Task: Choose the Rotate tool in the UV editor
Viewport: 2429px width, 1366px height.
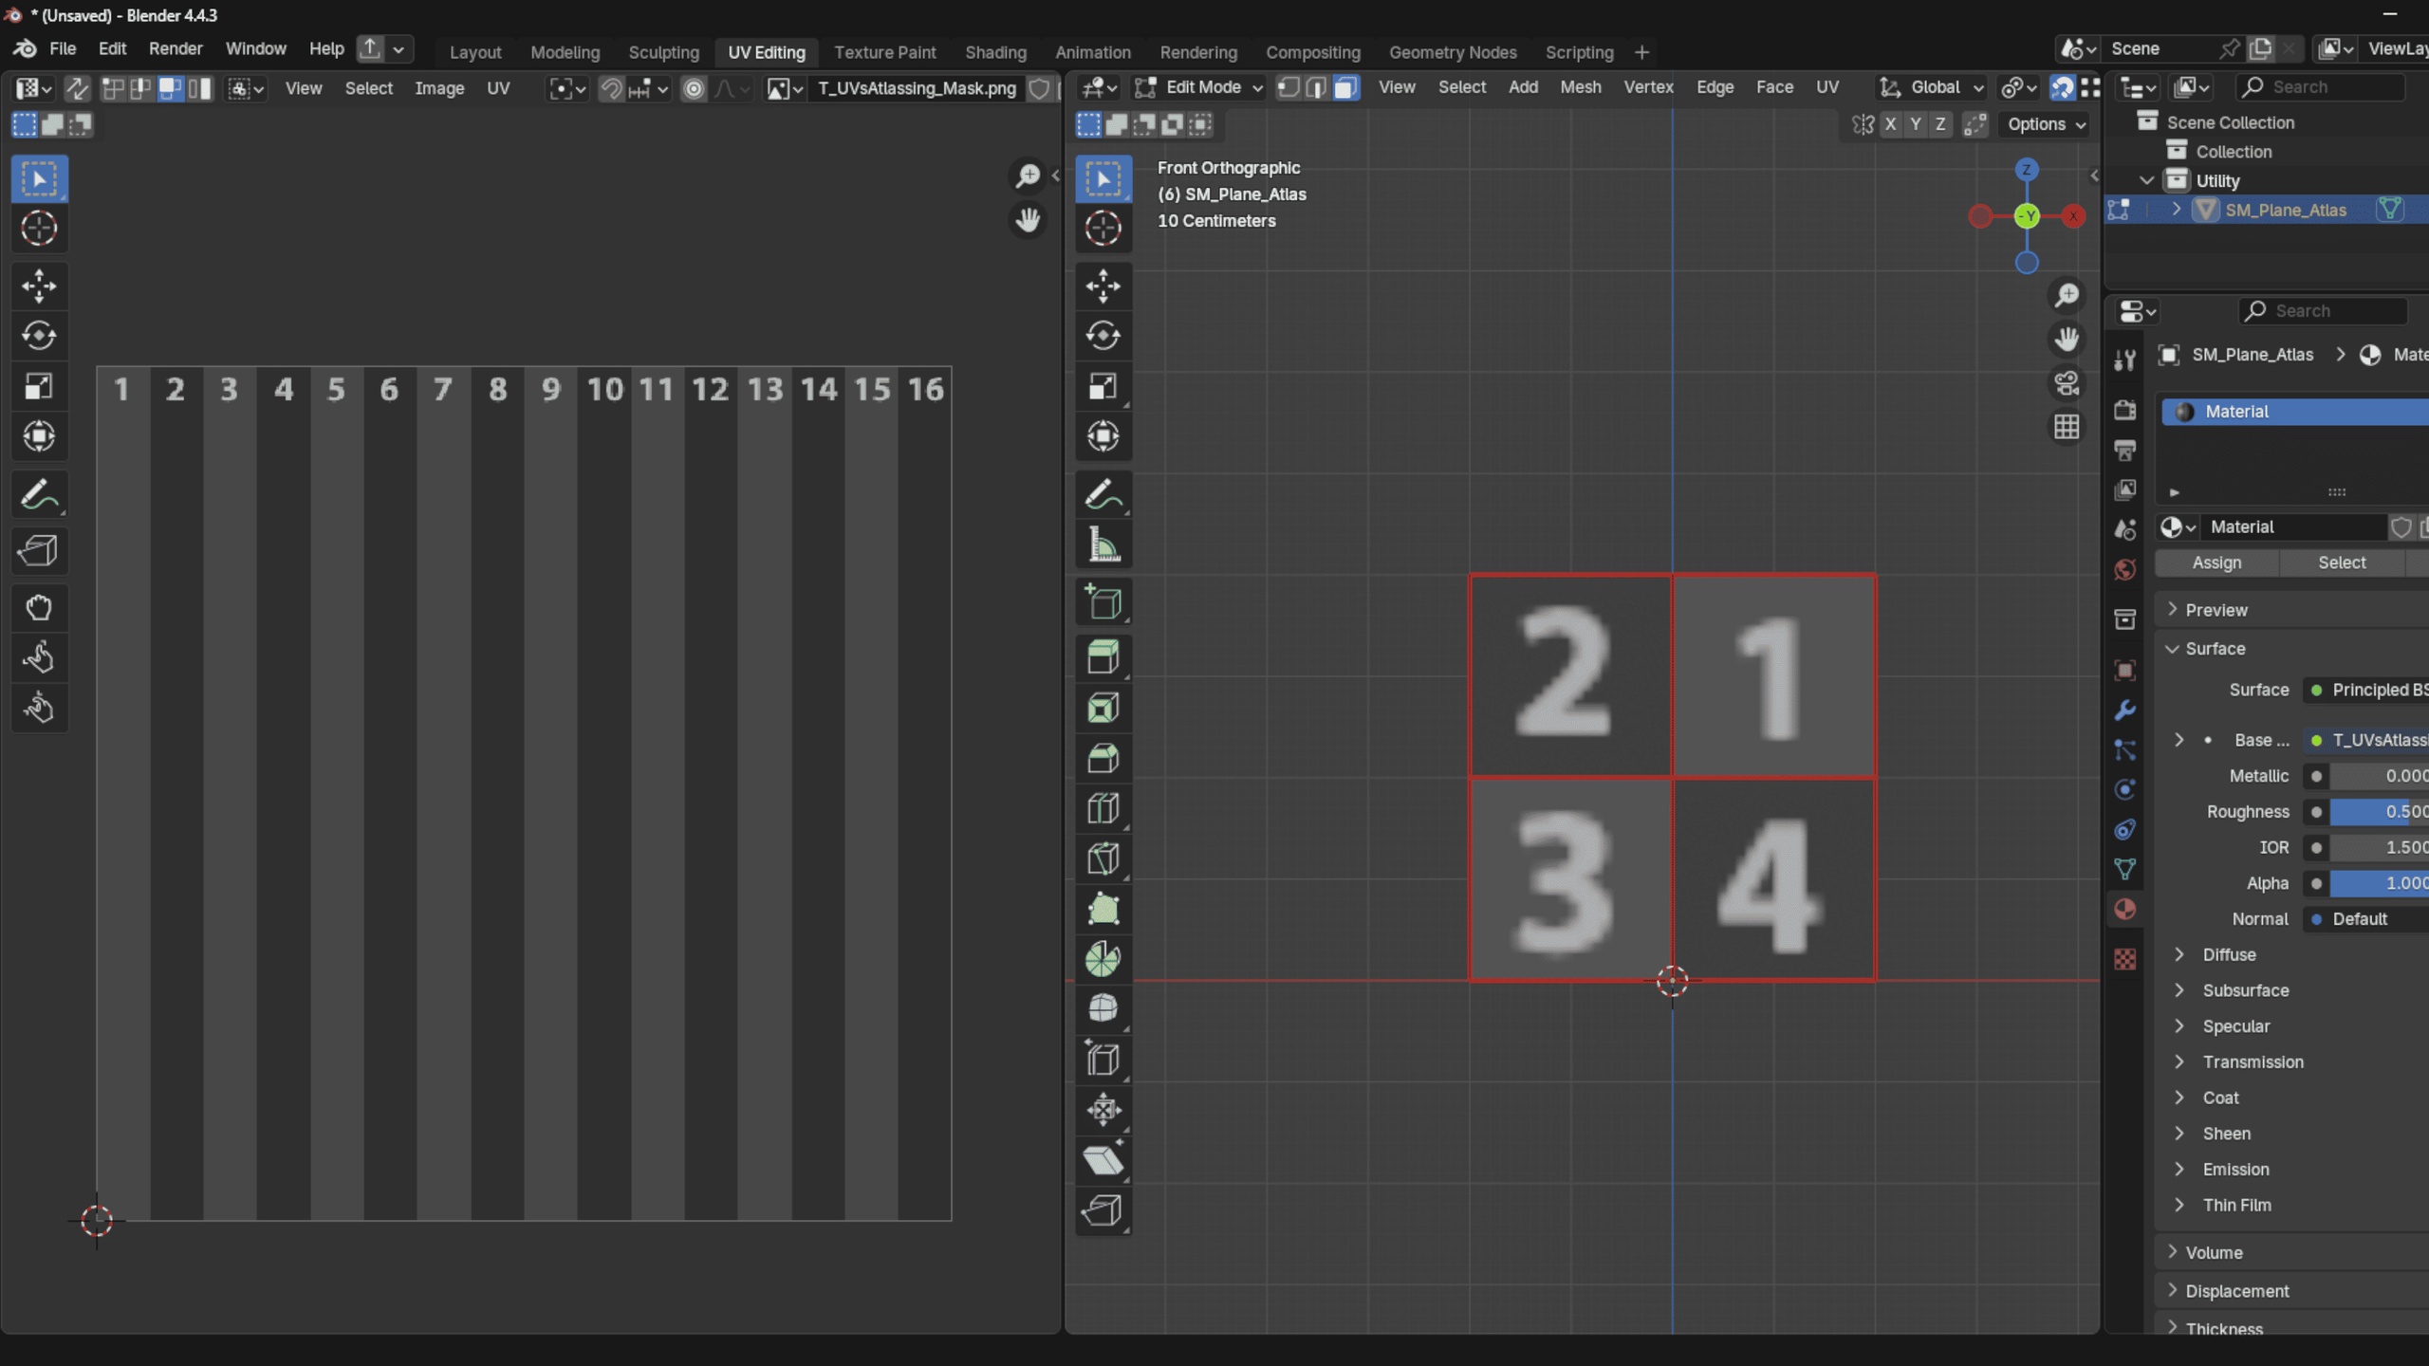Action: (39, 336)
